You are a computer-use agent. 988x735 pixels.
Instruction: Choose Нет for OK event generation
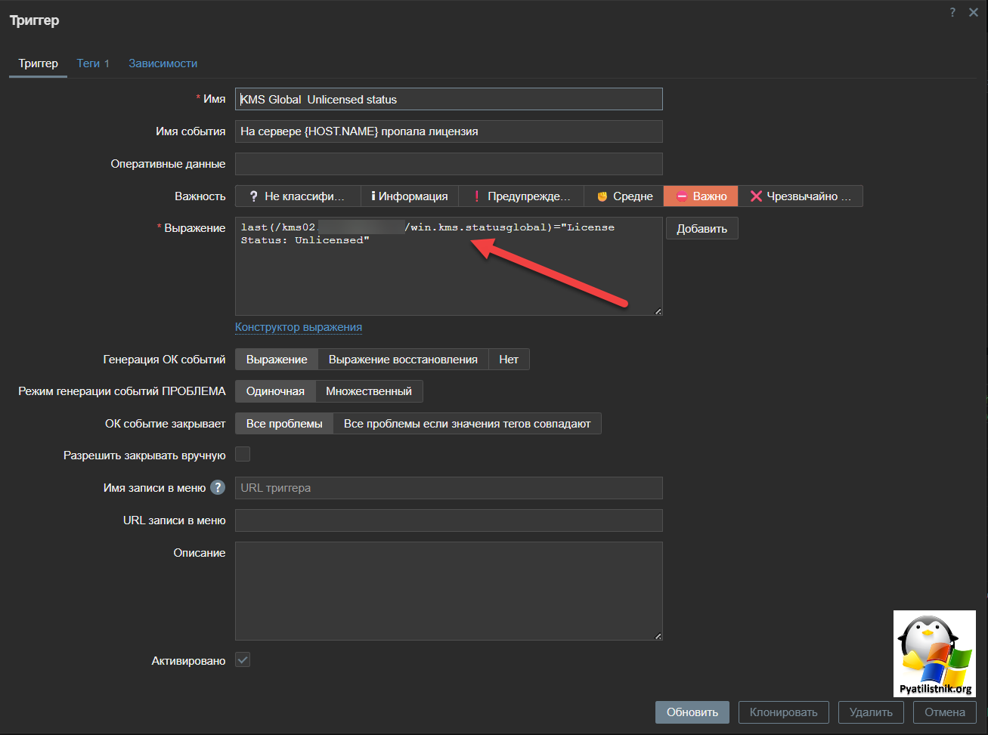pyautogui.click(x=509, y=360)
